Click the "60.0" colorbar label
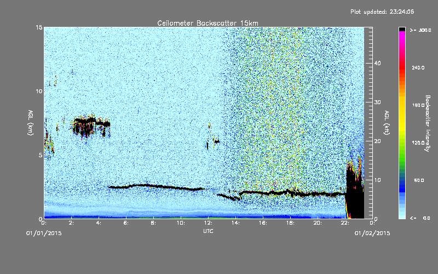 tap(419, 180)
